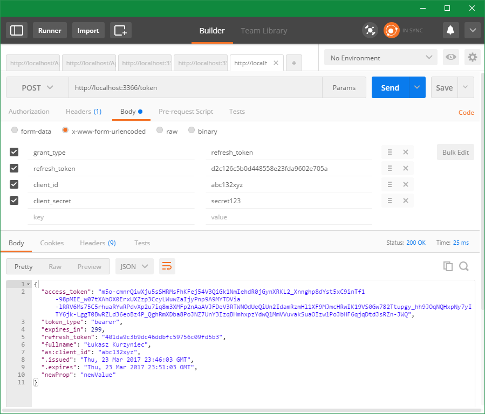Open the Code snippet link
The width and height of the screenshot is (485, 414).
click(x=466, y=113)
